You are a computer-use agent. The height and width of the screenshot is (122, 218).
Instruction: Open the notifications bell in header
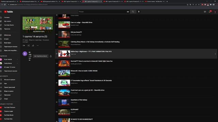pos(210,12)
